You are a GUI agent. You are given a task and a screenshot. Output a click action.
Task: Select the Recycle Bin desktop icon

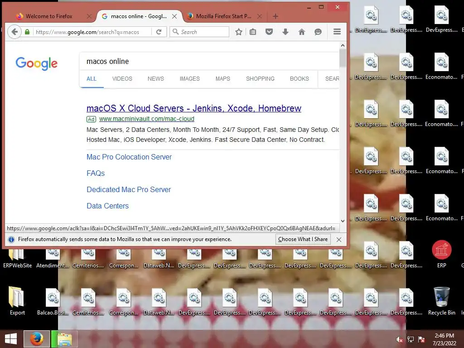click(x=442, y=301)
